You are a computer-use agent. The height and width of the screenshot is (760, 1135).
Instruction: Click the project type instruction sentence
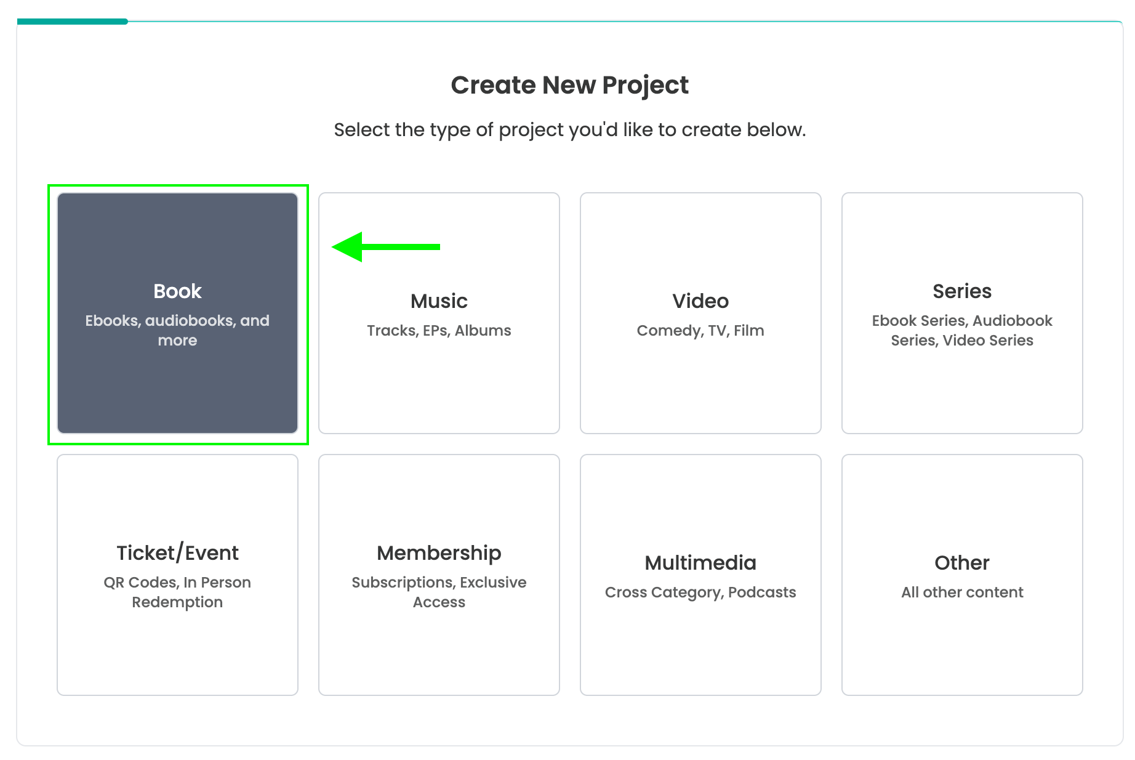(570, 130)
